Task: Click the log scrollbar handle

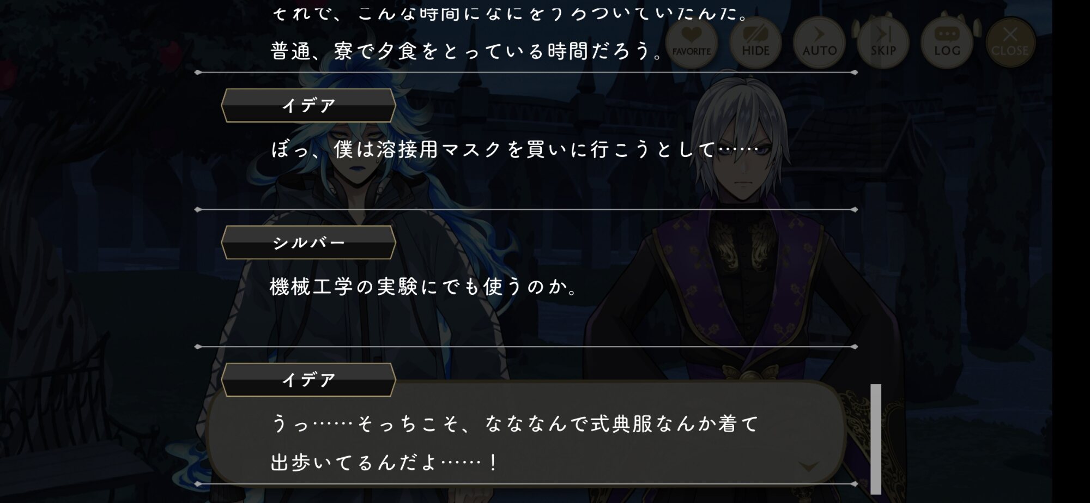Action: pyautogui.click(x=876, y=439)
